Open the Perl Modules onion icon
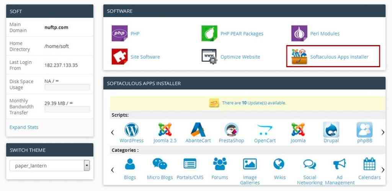The width and height of the screenshot is (392, 191). 299,34
